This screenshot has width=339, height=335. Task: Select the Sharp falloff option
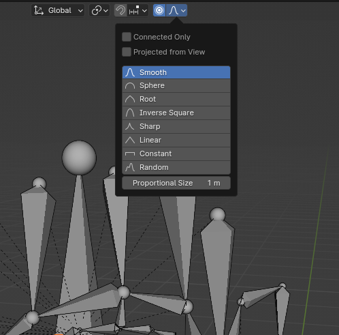pos(176,127)
